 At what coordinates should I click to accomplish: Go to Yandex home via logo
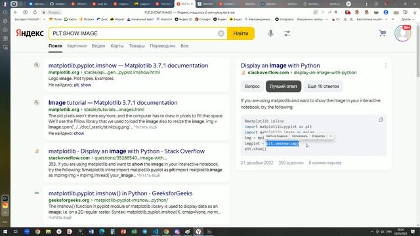pos(30,33)
